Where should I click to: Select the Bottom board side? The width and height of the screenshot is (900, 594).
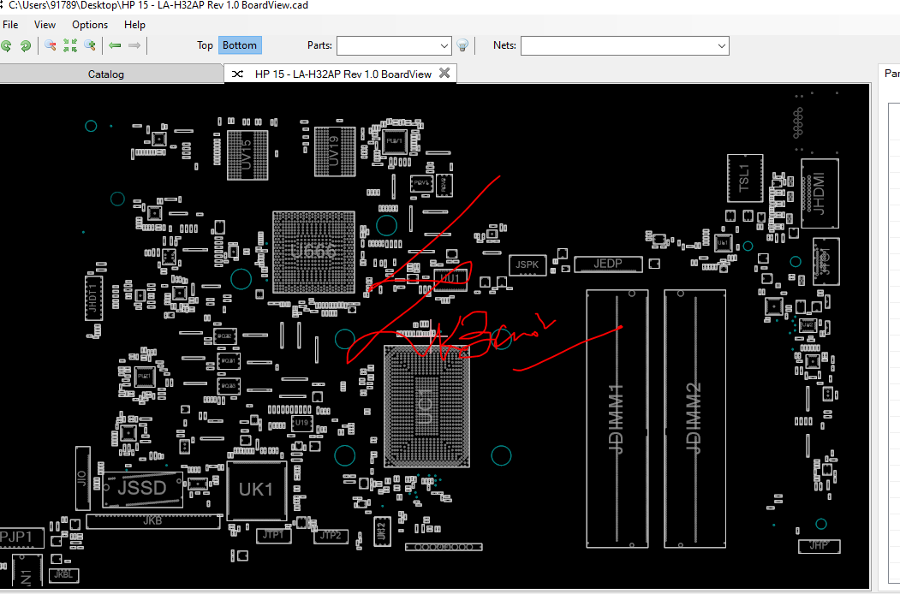[240, 45]
